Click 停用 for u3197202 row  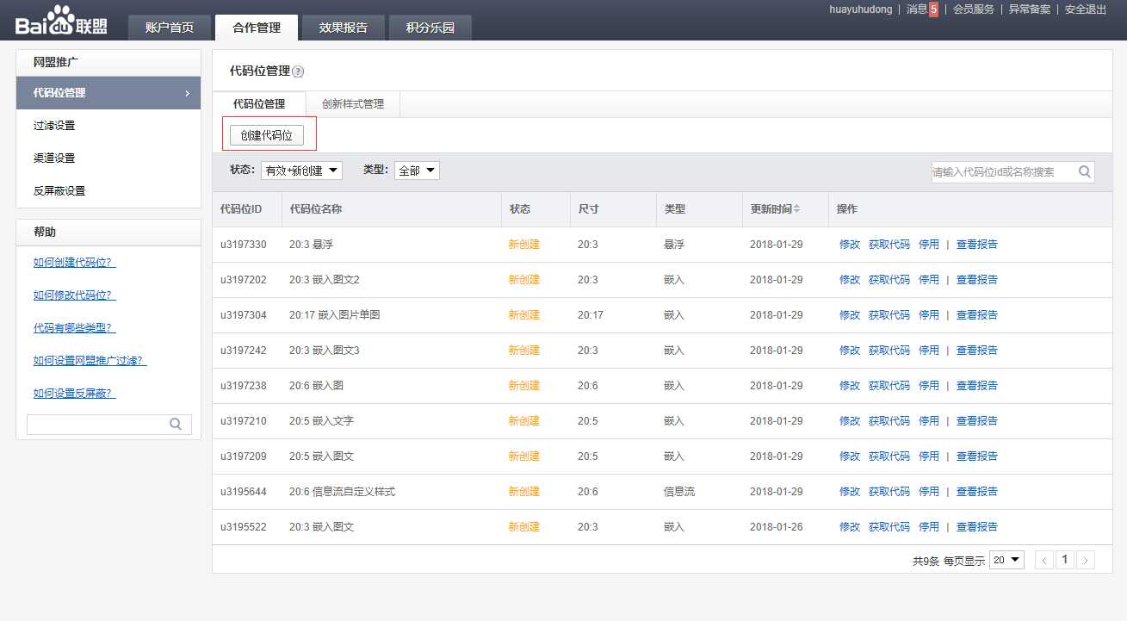[929, 280]
